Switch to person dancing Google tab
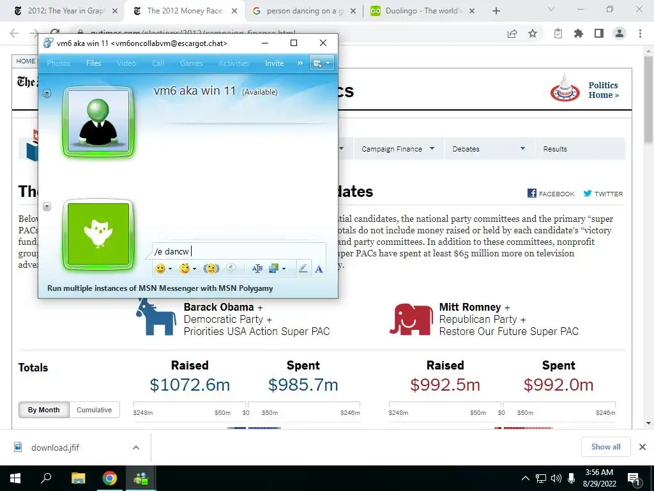 [x=303, y=11]
